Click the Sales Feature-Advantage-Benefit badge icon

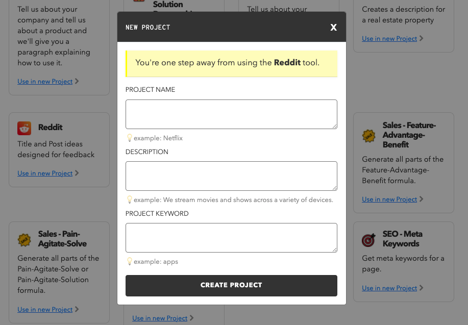coord(368,135)
